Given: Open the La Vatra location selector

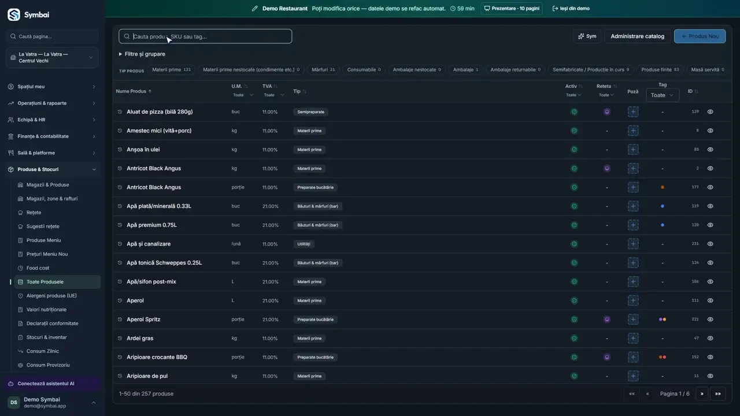Looking at the screenshot, I should click(x=52, y=58).
